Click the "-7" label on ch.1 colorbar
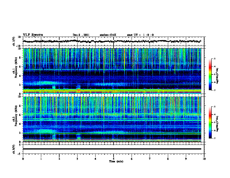Screen dimensions: 230x178 pyautogui.click(x=214, y=90)
